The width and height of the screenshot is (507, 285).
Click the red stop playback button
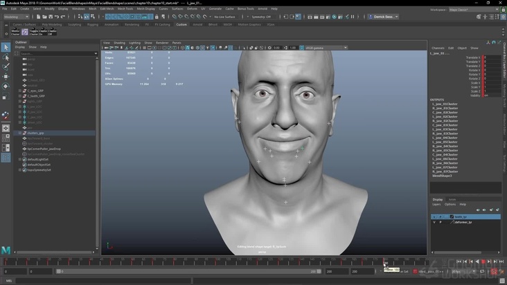click(483, 261)
